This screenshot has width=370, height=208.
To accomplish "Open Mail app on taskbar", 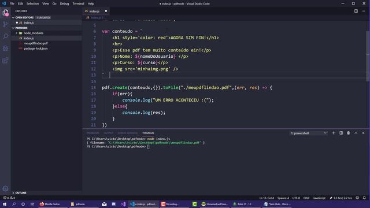I will coord(104,204).
